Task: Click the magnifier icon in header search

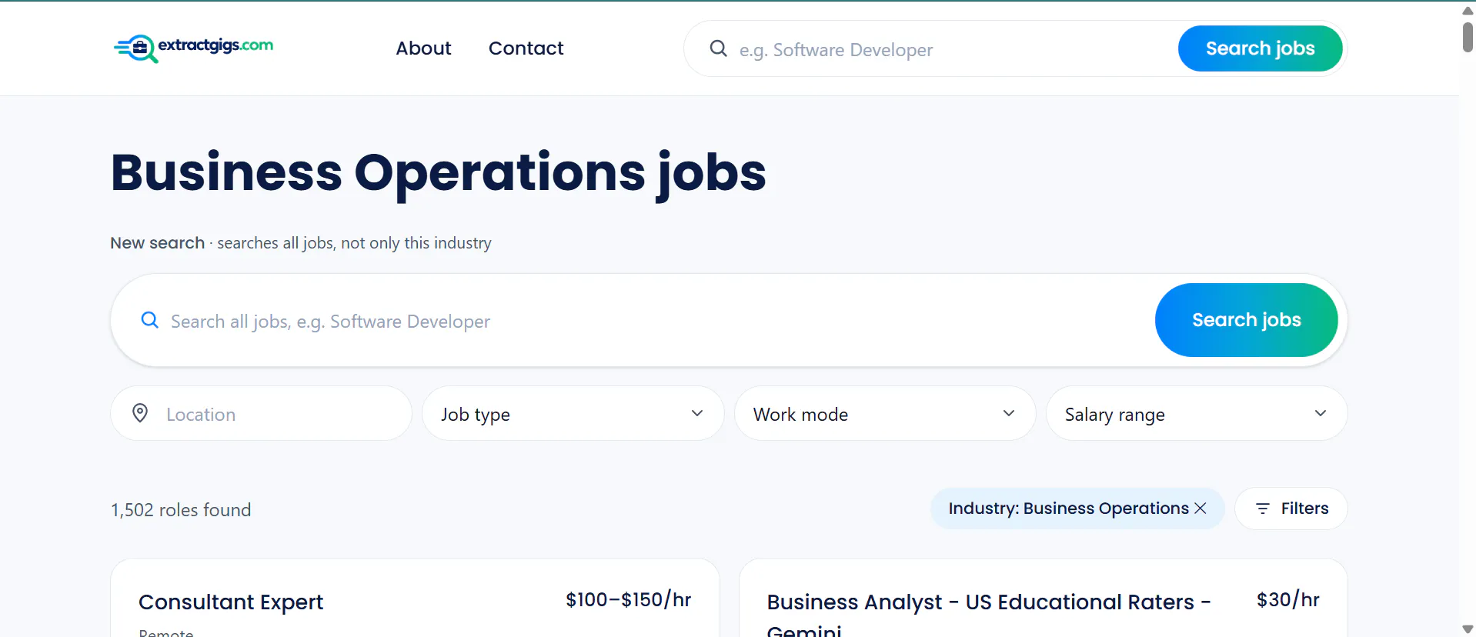Action: [718, 48]
